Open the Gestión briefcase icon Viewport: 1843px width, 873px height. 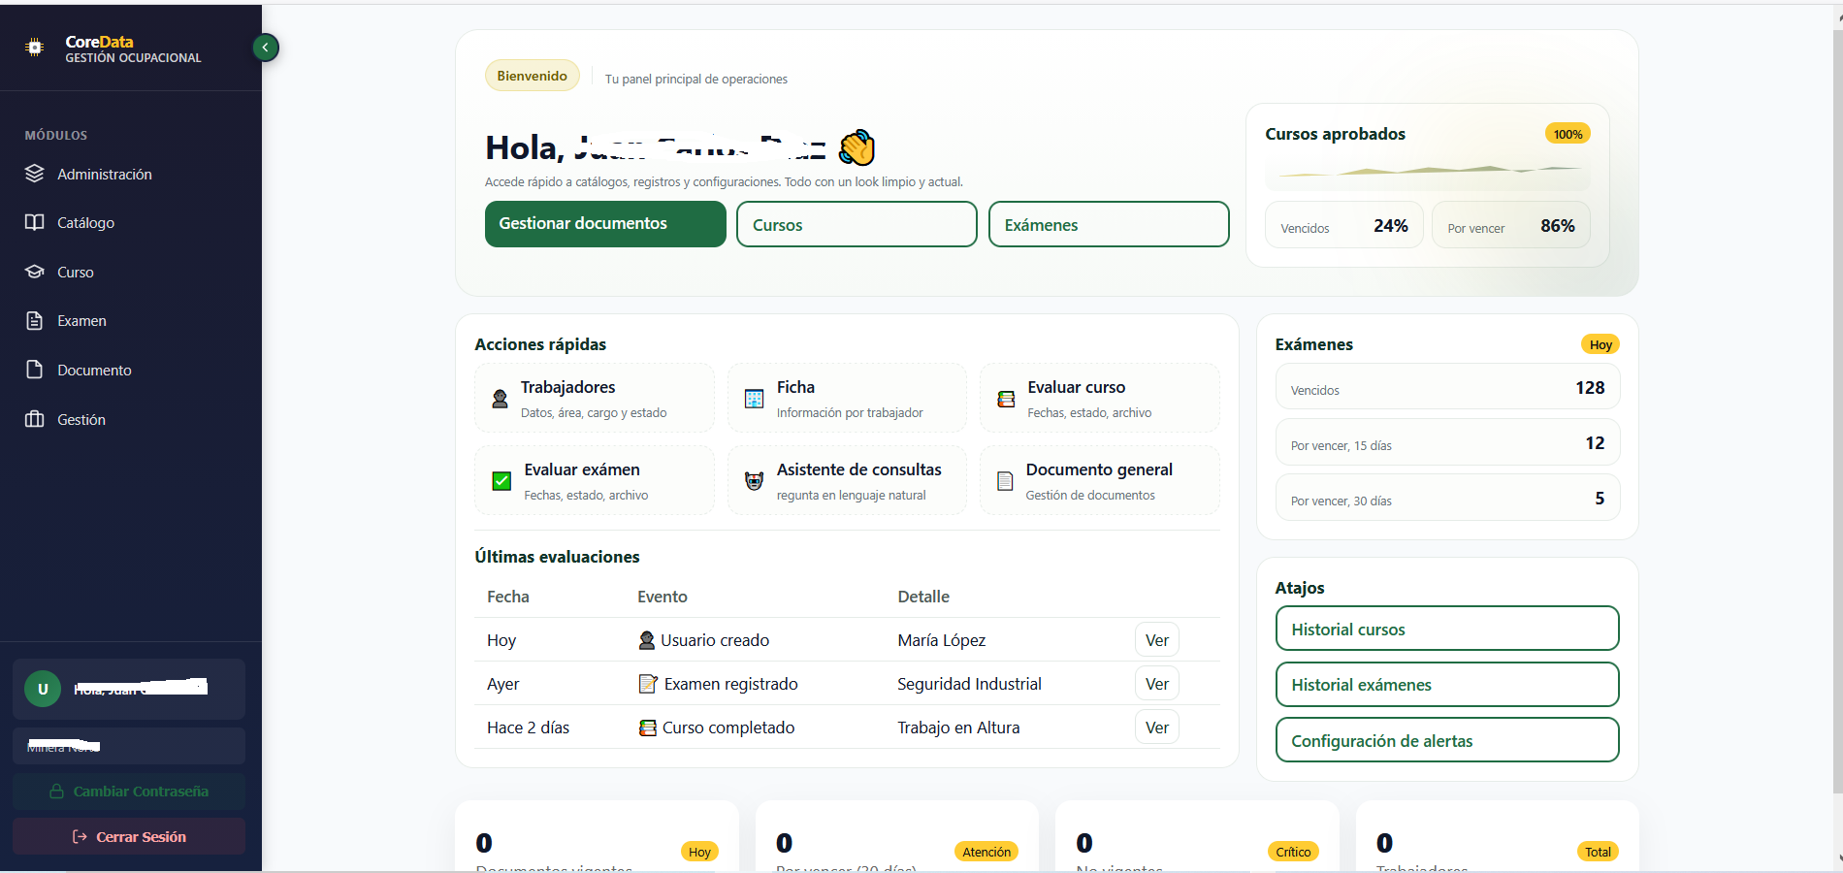35,420
